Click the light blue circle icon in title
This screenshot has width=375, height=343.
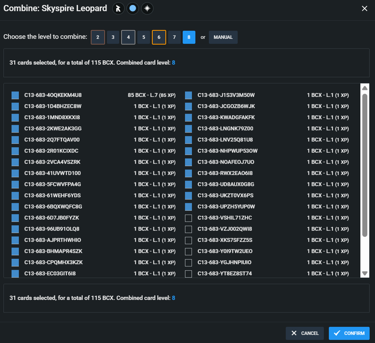[x=133, y=8]
